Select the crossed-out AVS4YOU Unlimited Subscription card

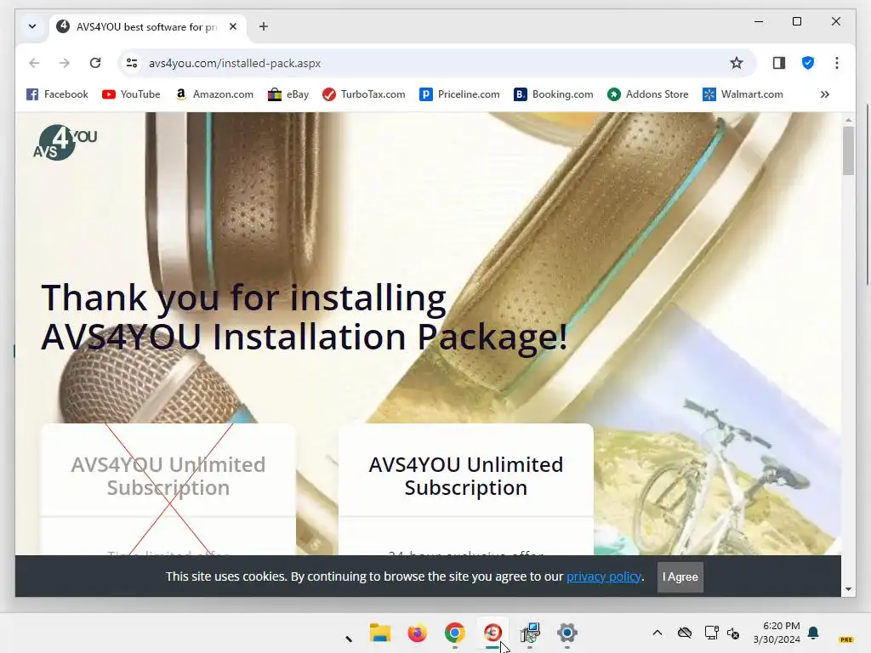coord(168,489)
